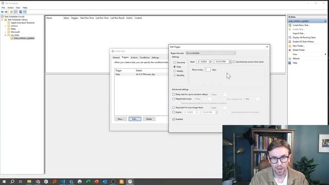Check the upper Synchronize across time zones box

tap(234, 62)
